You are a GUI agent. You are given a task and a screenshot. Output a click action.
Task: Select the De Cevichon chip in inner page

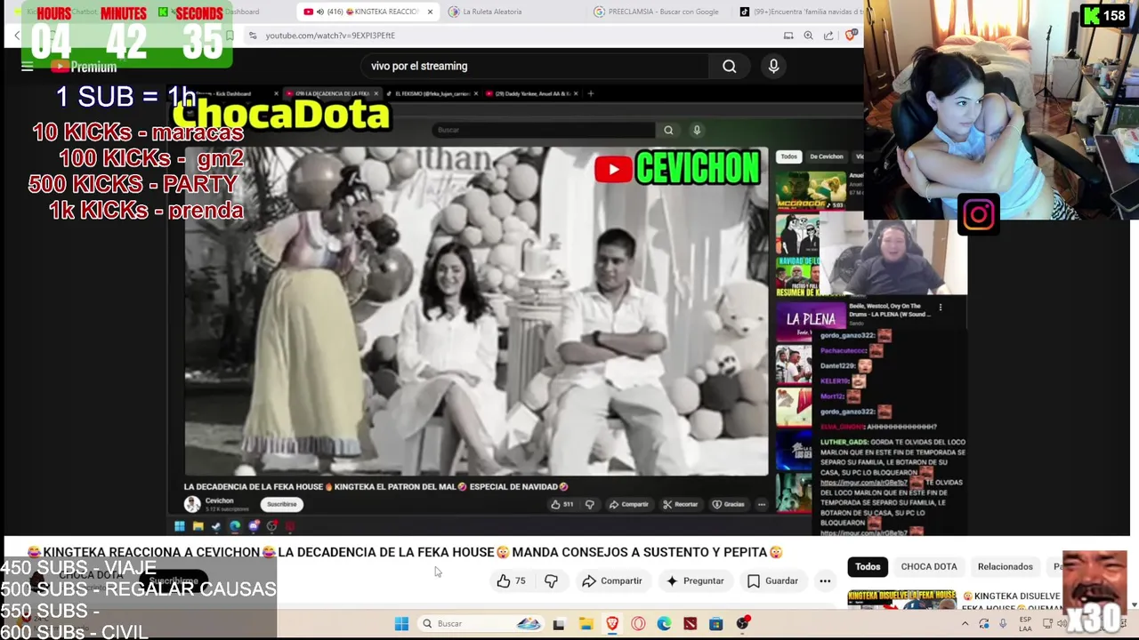(826, 156)
